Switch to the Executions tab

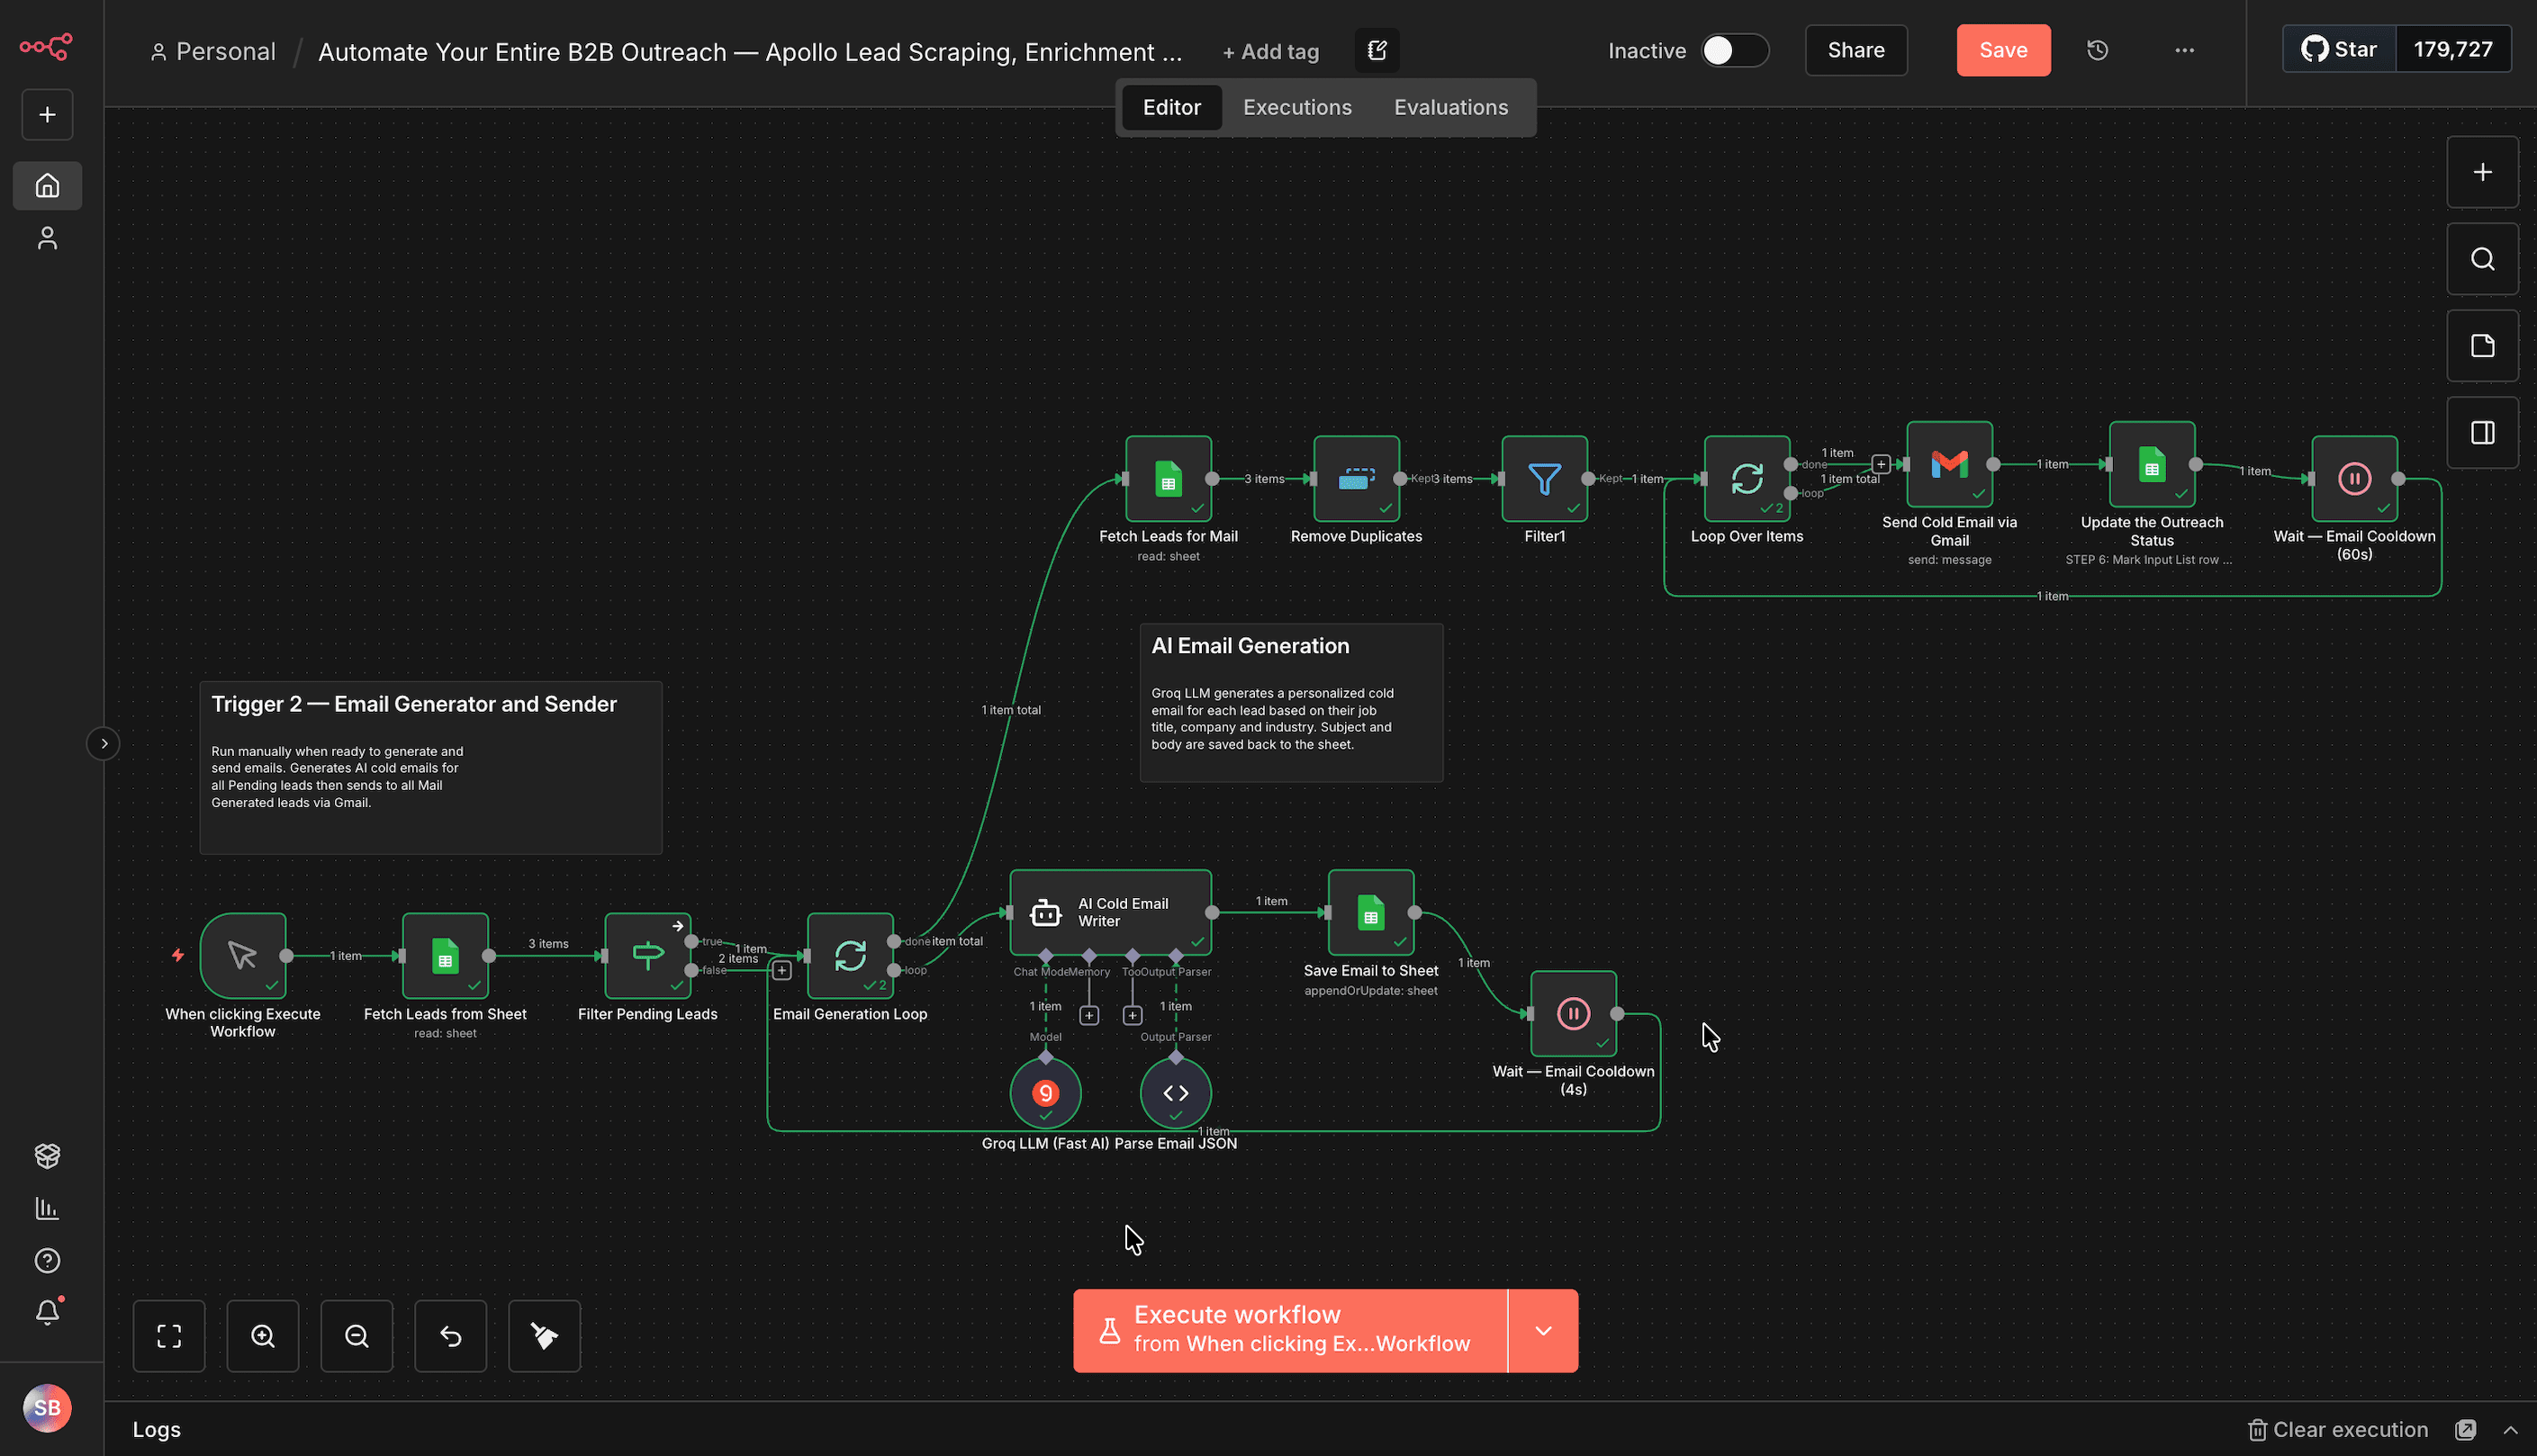1296,107
